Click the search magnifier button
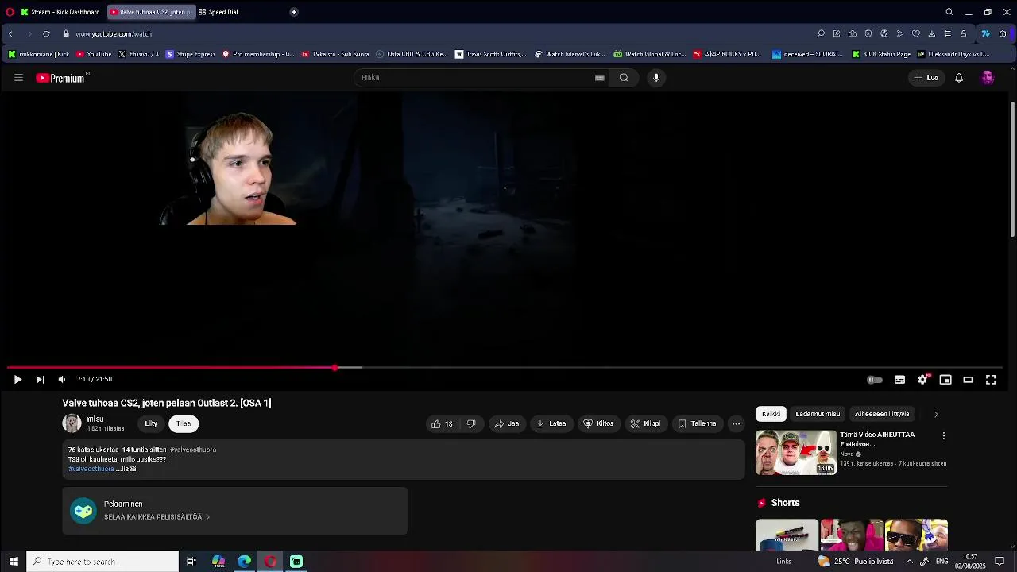The image size is (1017, 572). pos(624,78)
